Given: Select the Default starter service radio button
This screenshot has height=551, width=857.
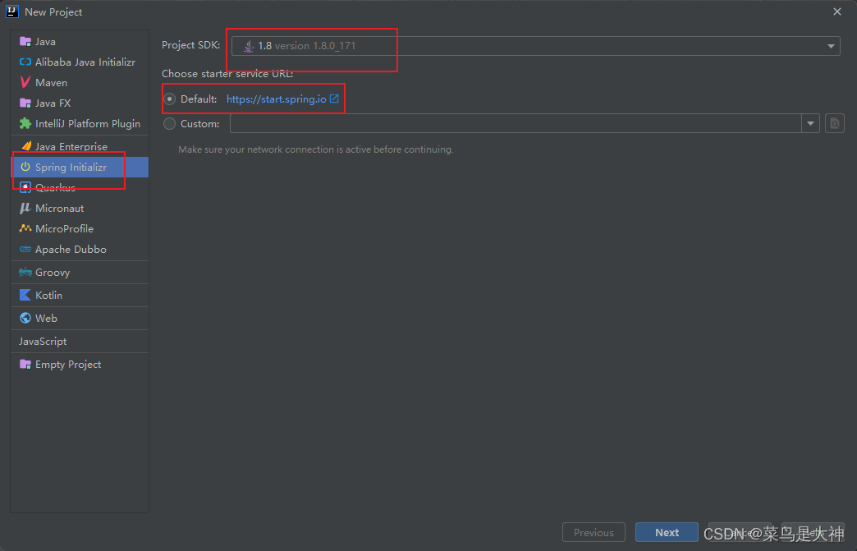Looking at the screenshot, I should [169, 99].
